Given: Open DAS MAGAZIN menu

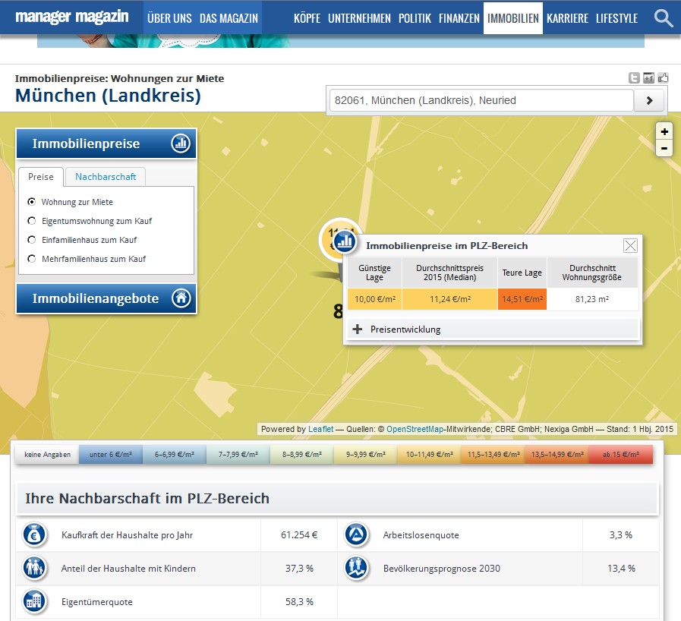Looking at the screenshot, I should tap(229, 18).
